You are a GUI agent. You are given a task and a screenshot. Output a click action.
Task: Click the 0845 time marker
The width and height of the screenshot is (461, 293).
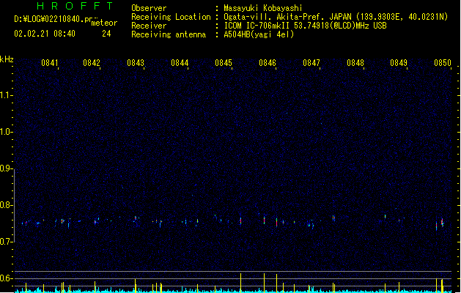point(224,63)
